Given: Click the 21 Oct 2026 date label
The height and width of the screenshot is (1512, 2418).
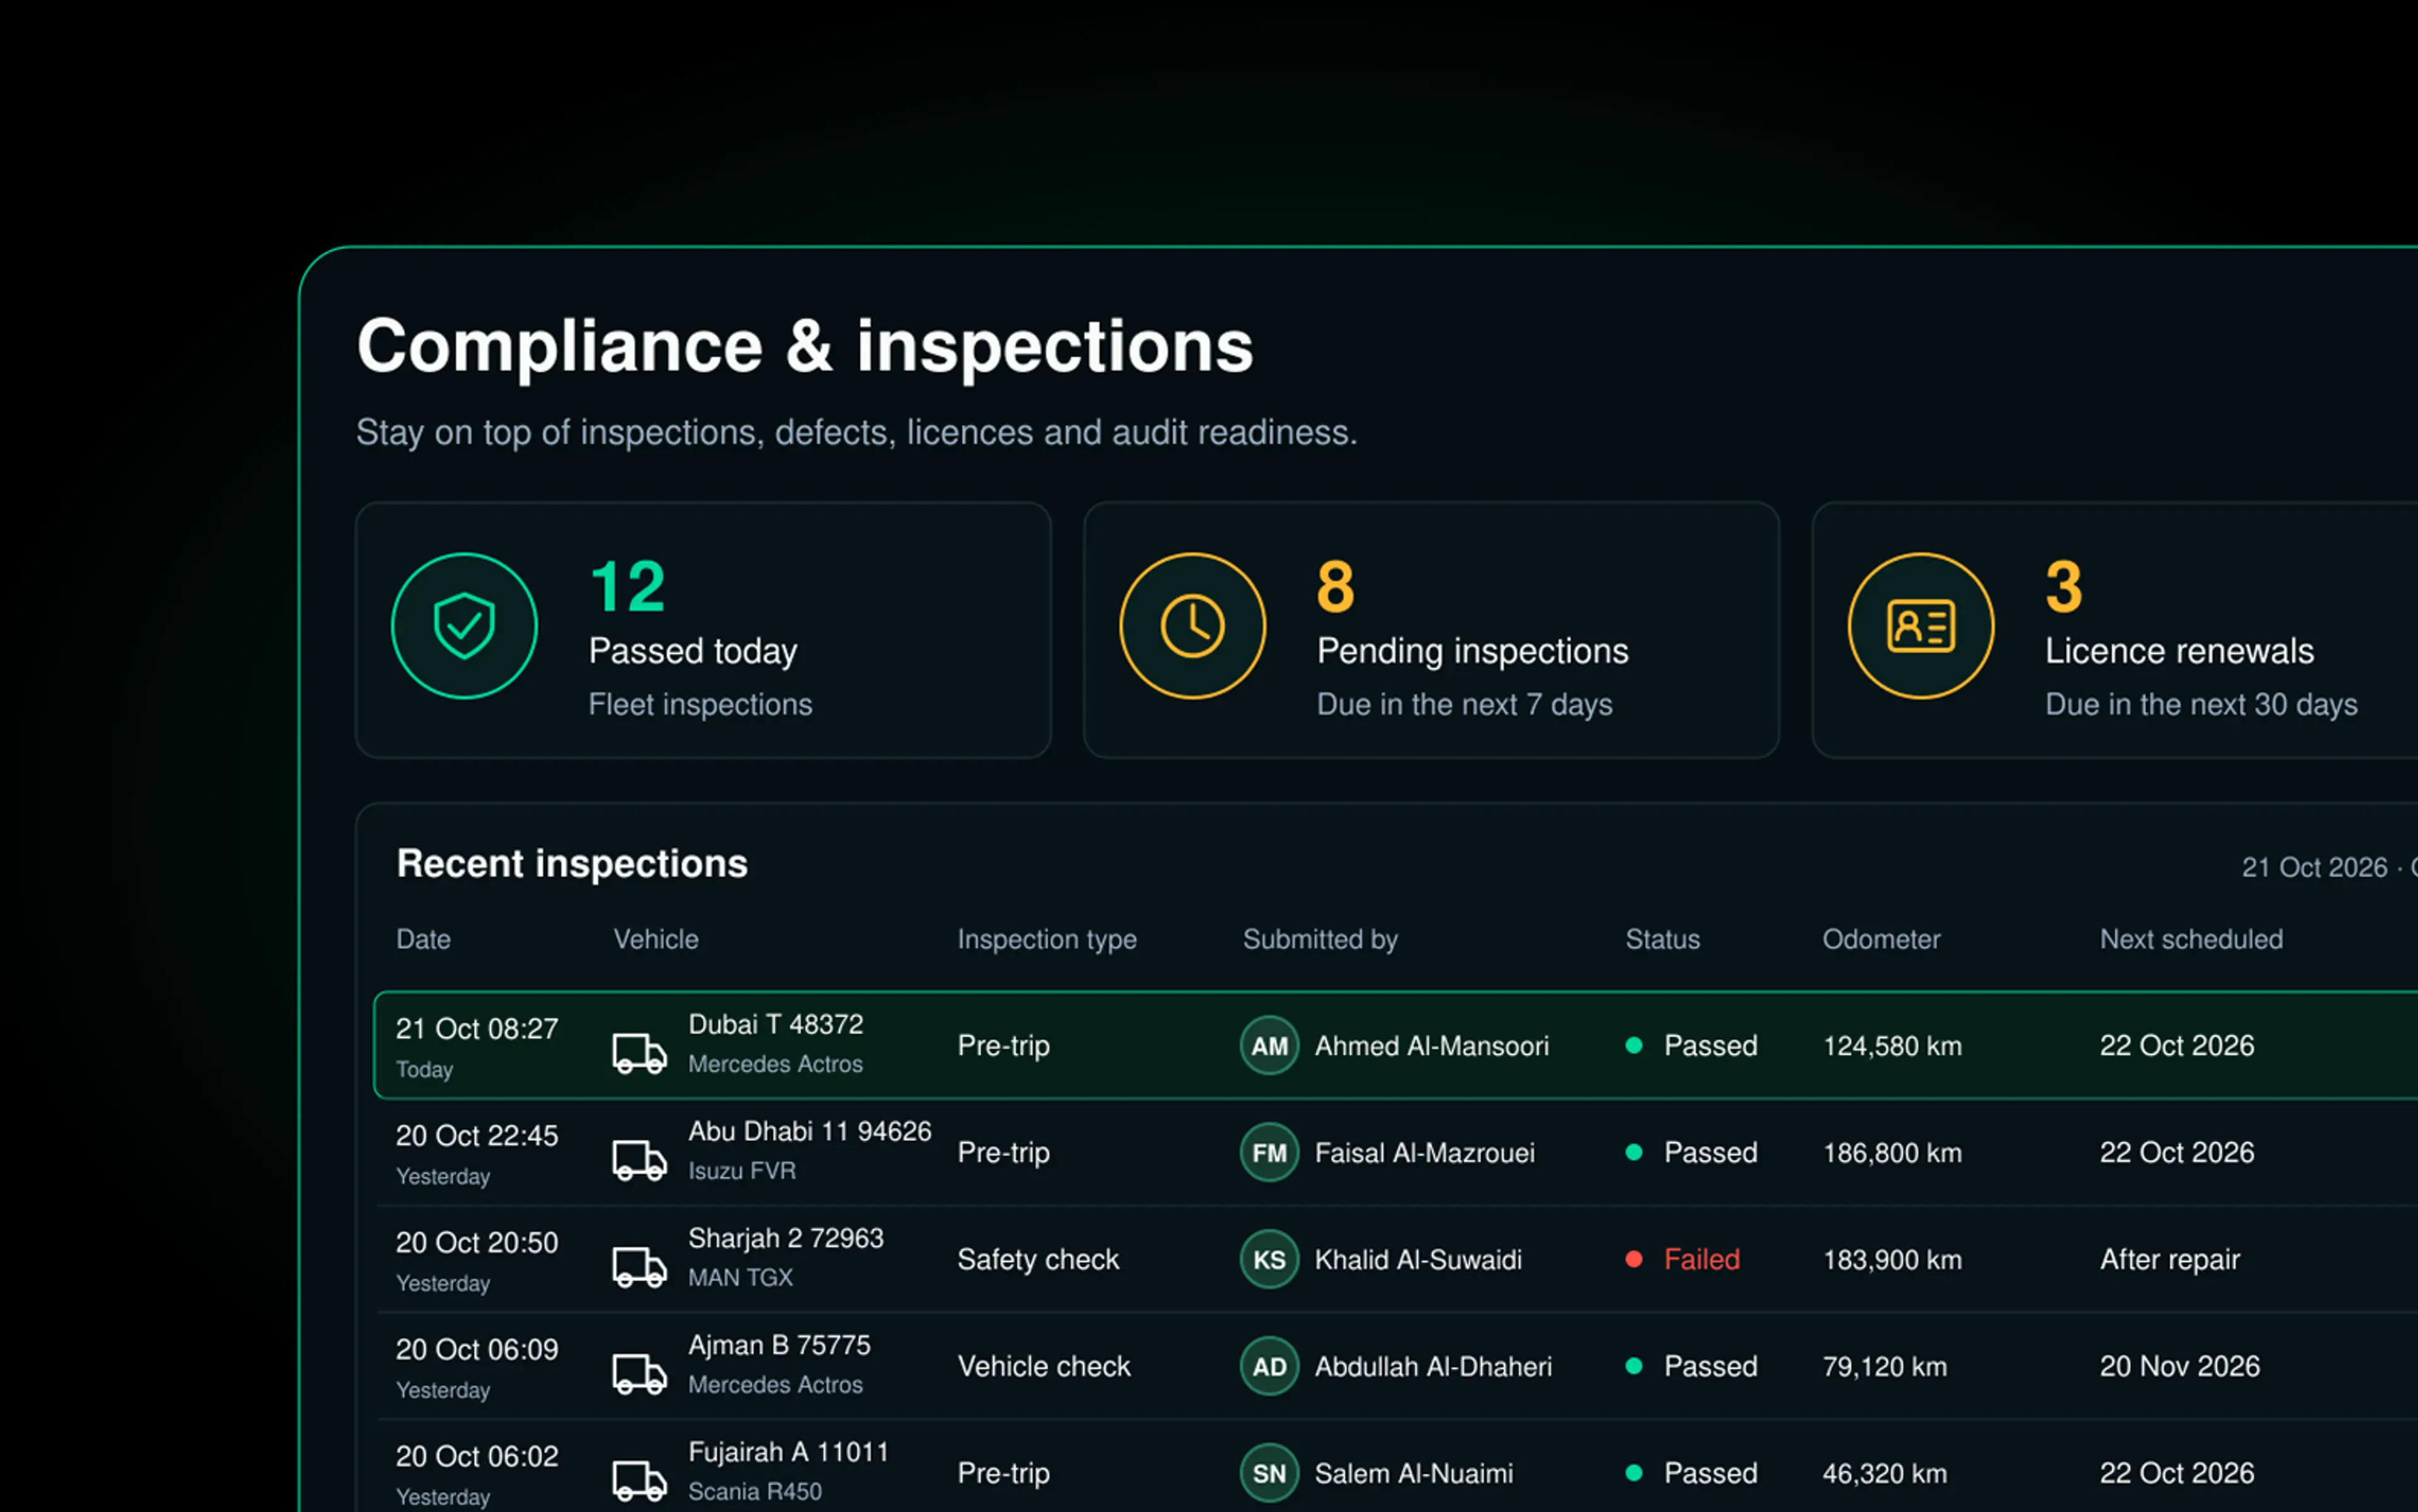Looking at the screenshot, I should pyautogui.click(x=2315, y=867).
